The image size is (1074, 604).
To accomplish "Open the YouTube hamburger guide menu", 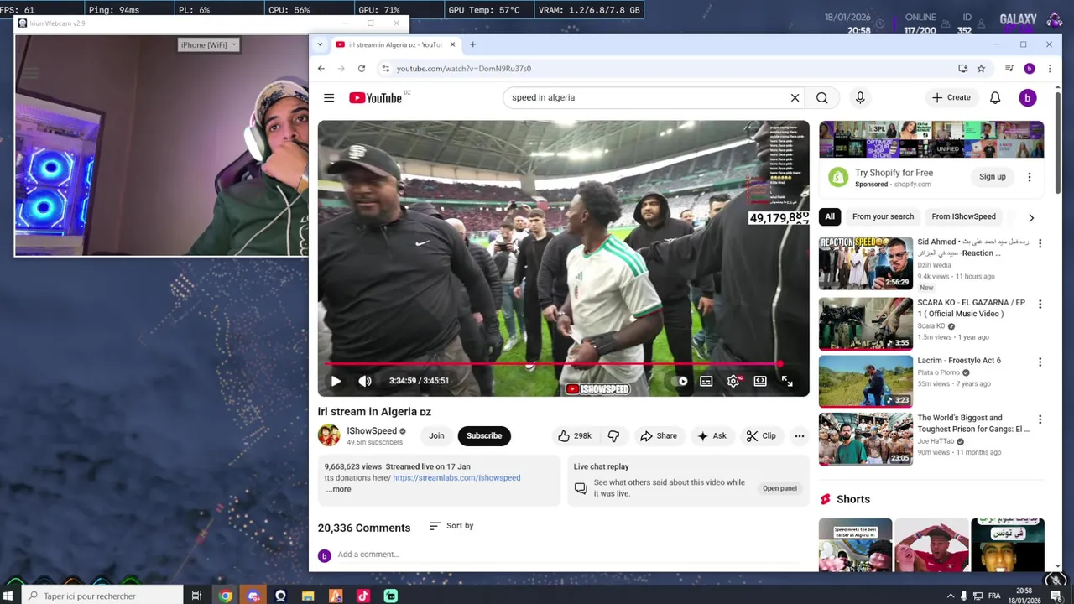I will (x=329, y=98).
